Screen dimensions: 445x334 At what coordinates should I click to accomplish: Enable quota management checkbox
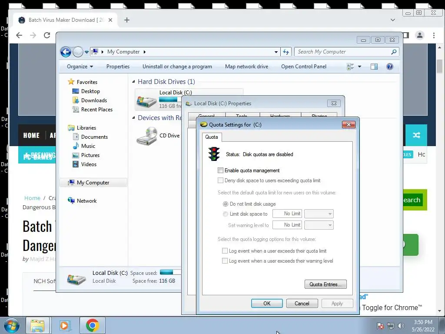click(x=220, y=170)
